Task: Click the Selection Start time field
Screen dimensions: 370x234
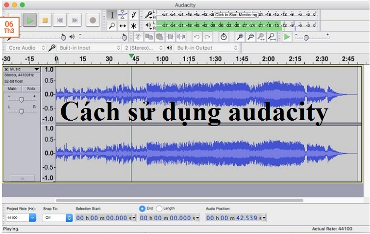Action: [x=105, y=218]
